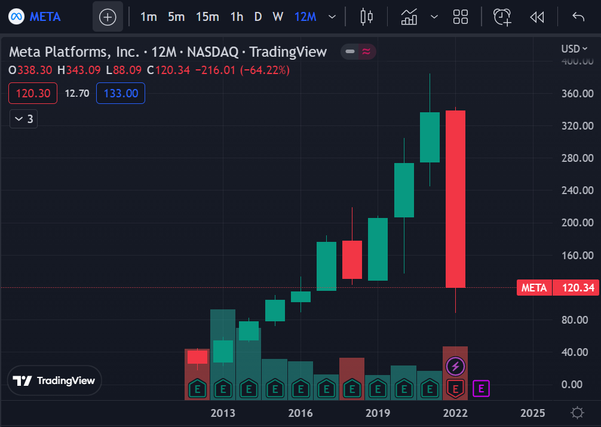Click the 2022 label on time axis
601x427 pixels.
[x=455, y=413]
